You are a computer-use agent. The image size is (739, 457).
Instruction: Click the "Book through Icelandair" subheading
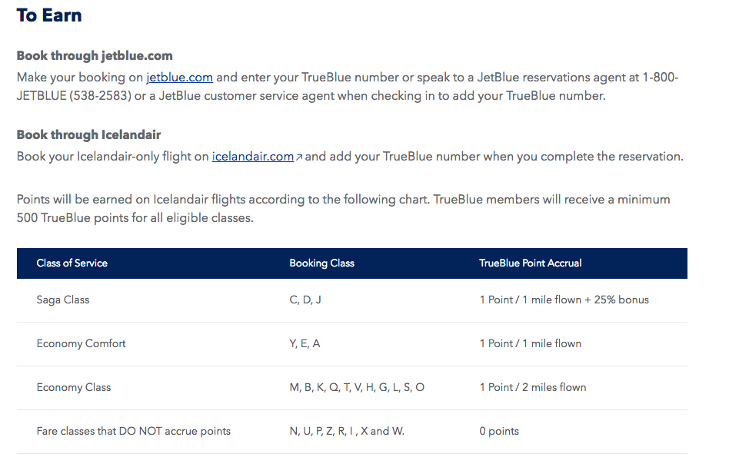(88, 134)
